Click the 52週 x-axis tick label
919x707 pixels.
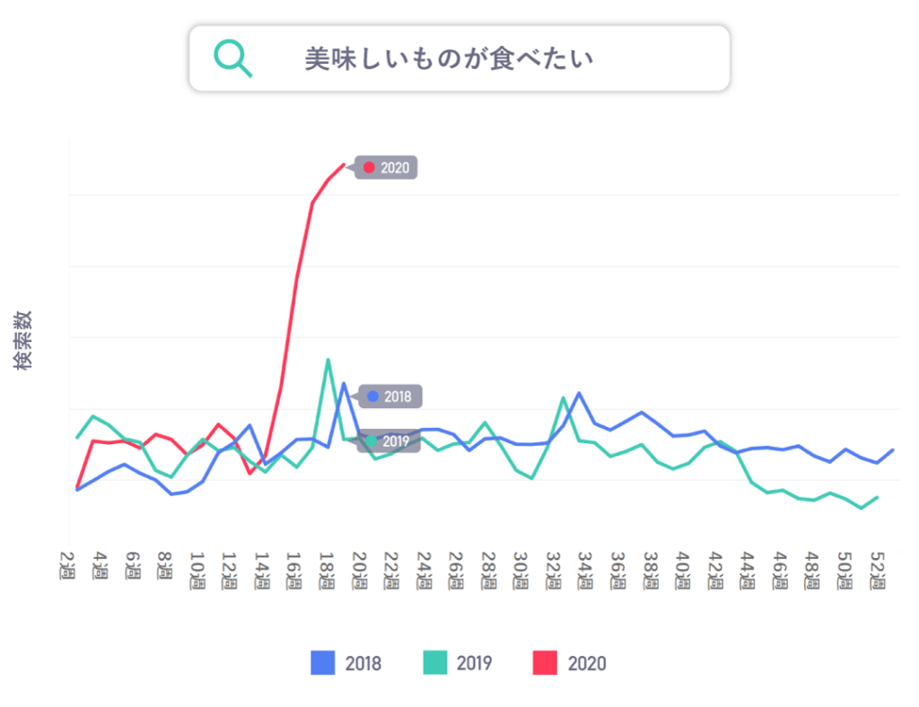877,570
